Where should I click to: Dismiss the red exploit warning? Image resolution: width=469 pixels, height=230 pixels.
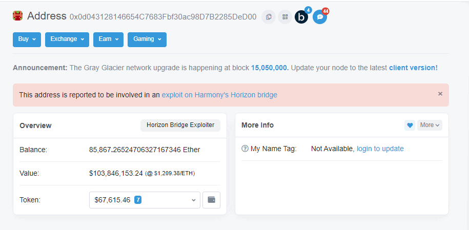click(440, 94)
